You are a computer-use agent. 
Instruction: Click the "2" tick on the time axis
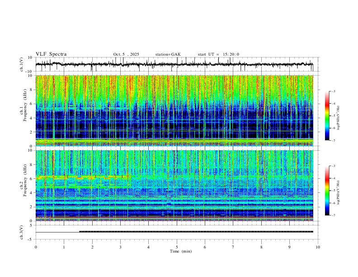point(92,247)
